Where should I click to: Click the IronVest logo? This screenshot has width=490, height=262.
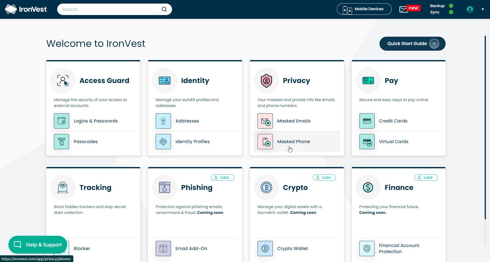pyautogui.click(x=26, y=9)
